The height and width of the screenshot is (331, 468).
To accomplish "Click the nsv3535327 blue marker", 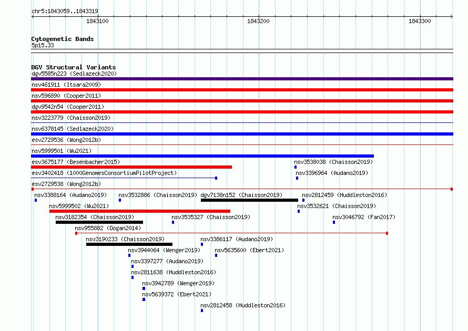I will pos(173,222).
